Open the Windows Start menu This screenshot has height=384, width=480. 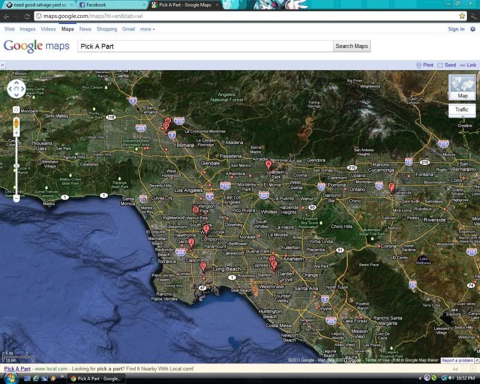point(11,378)
